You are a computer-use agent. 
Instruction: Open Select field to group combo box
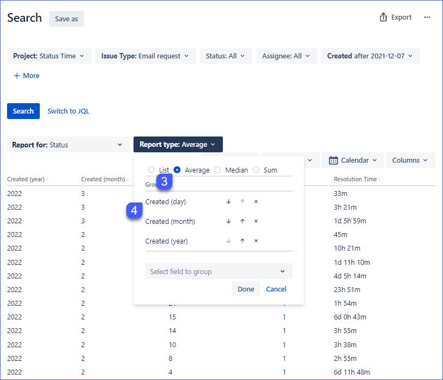pyautogui.click(x=219, y=271)
